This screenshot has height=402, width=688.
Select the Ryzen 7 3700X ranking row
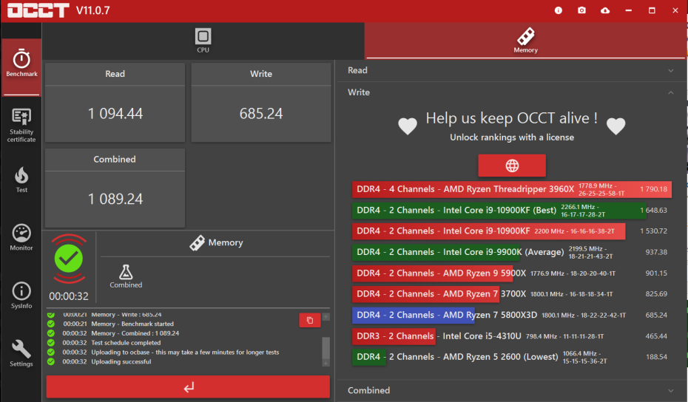512,294
